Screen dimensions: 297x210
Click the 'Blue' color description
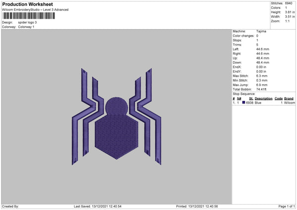tap(258, 103)
